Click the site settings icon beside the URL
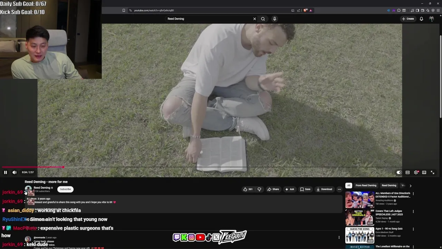Image resolution: width=442 pixels, height=249 pixels. (130, 10)
